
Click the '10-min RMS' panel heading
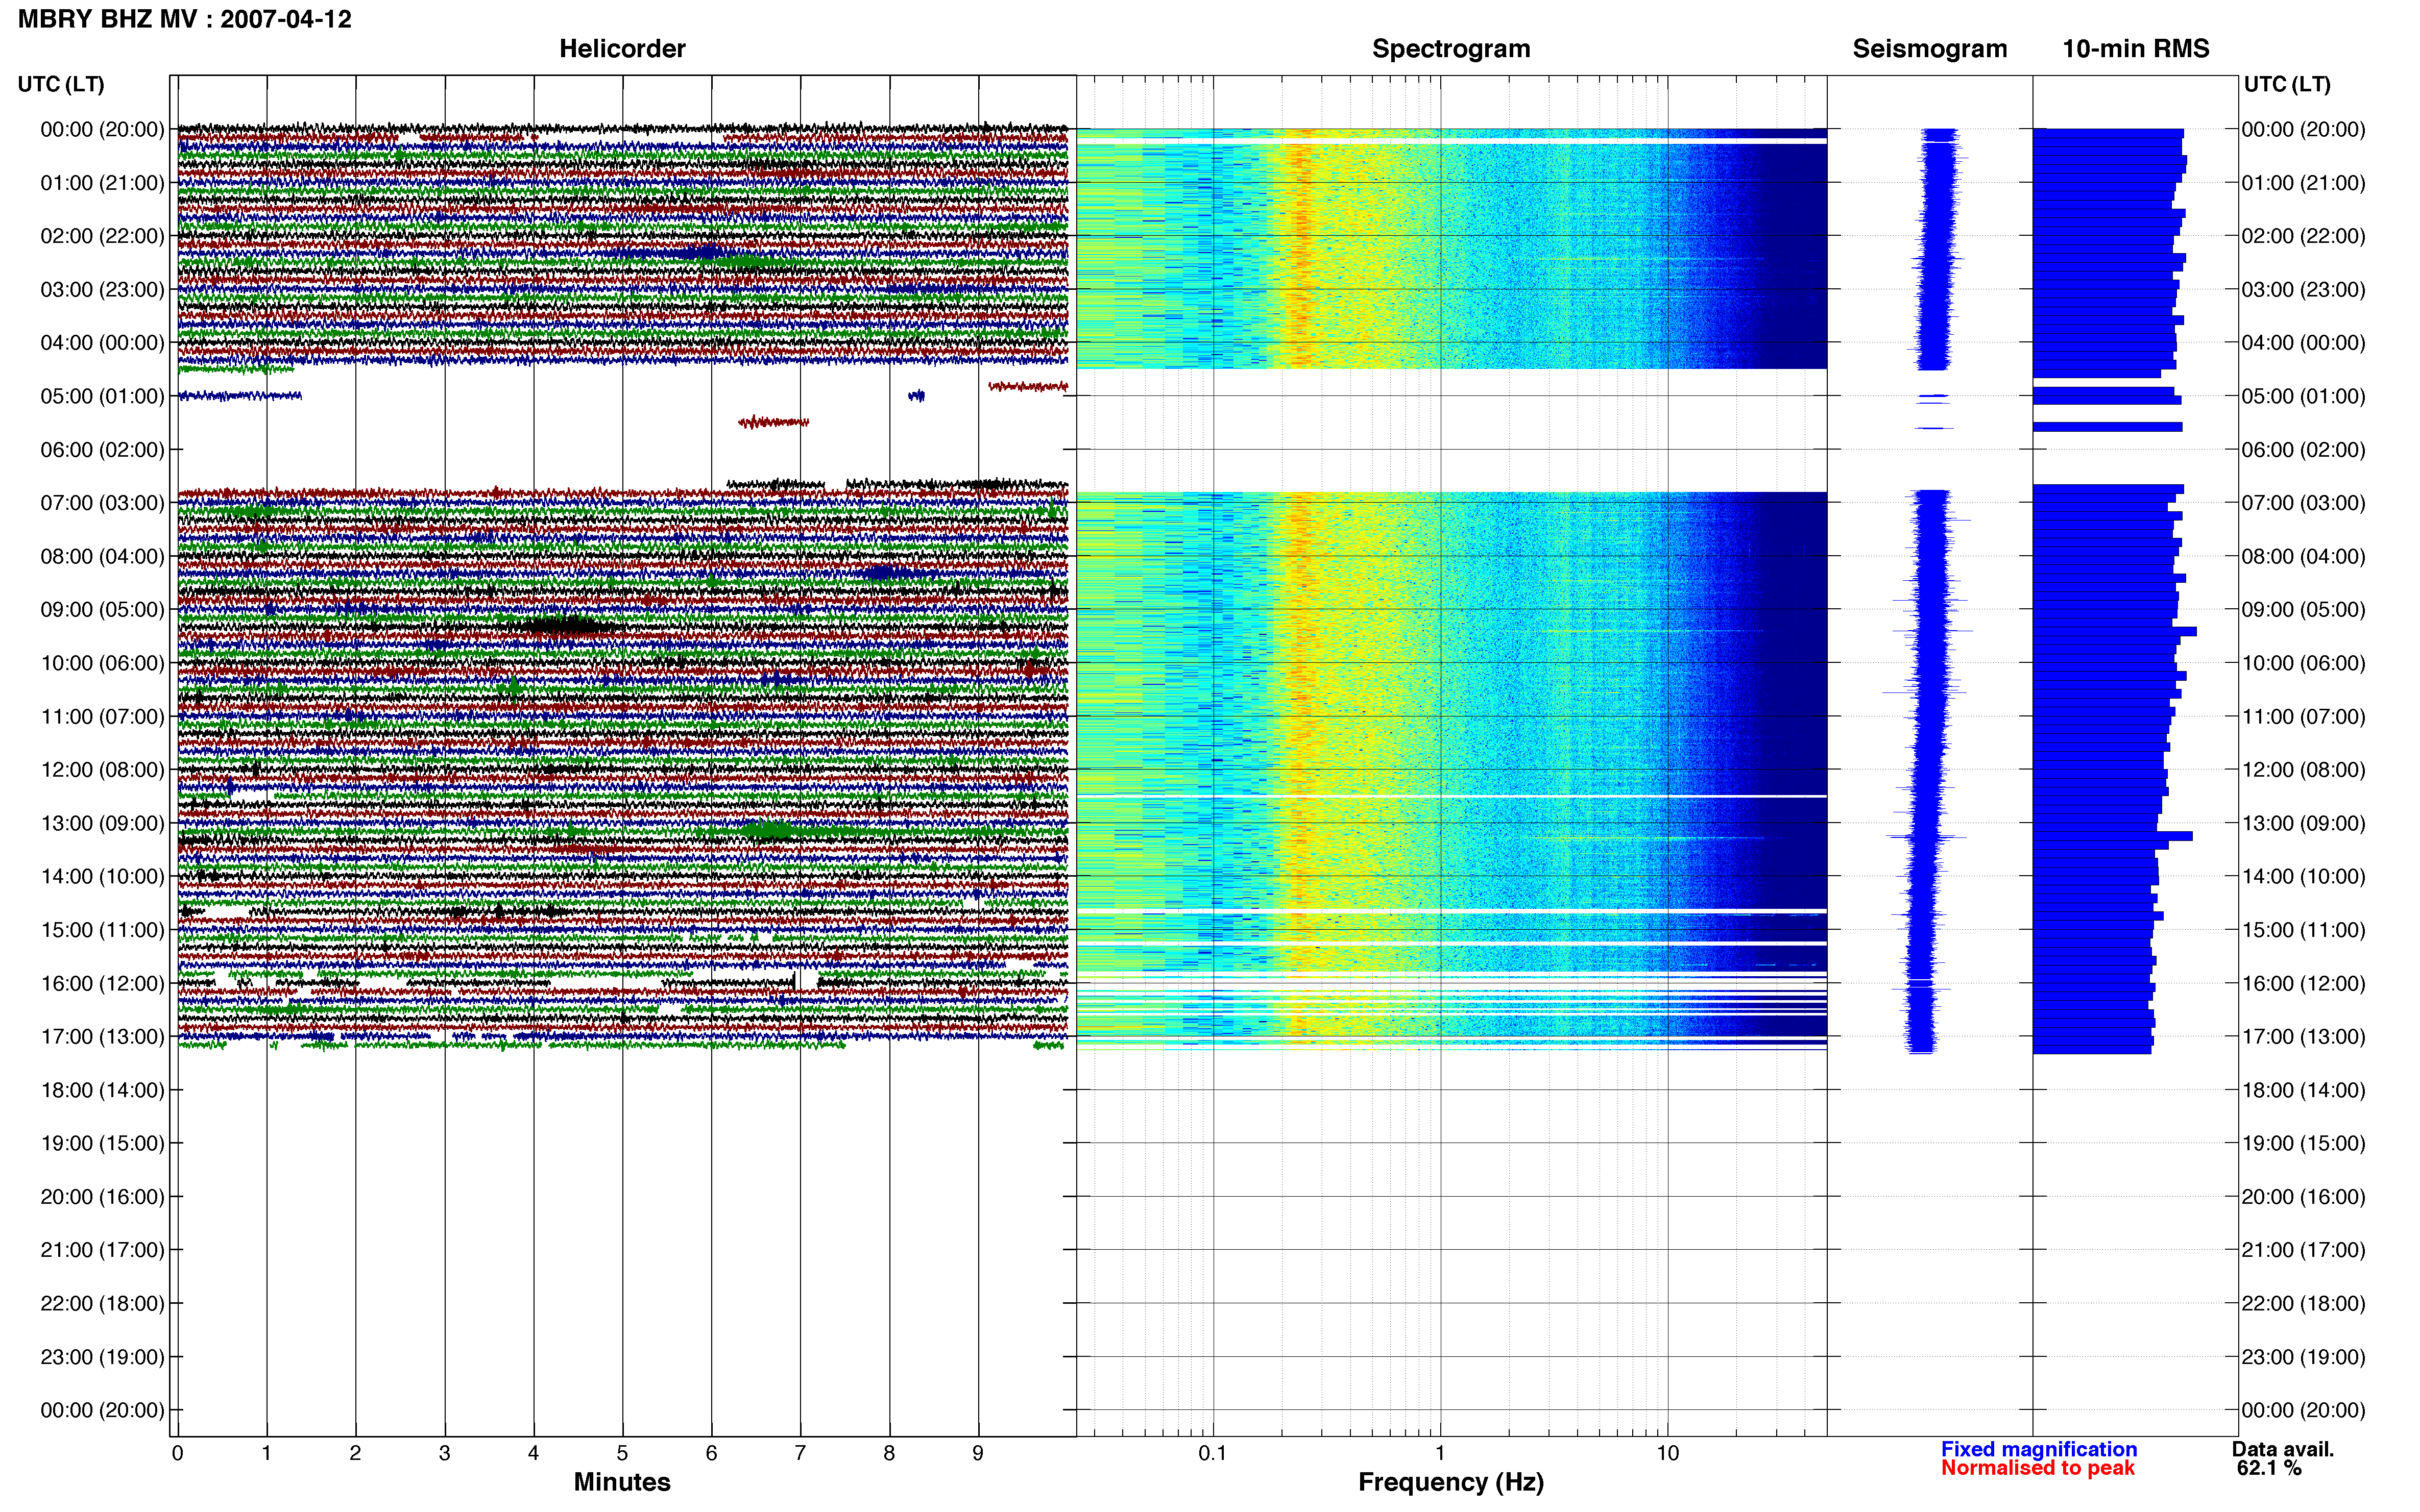click(x=2135, y=48)
